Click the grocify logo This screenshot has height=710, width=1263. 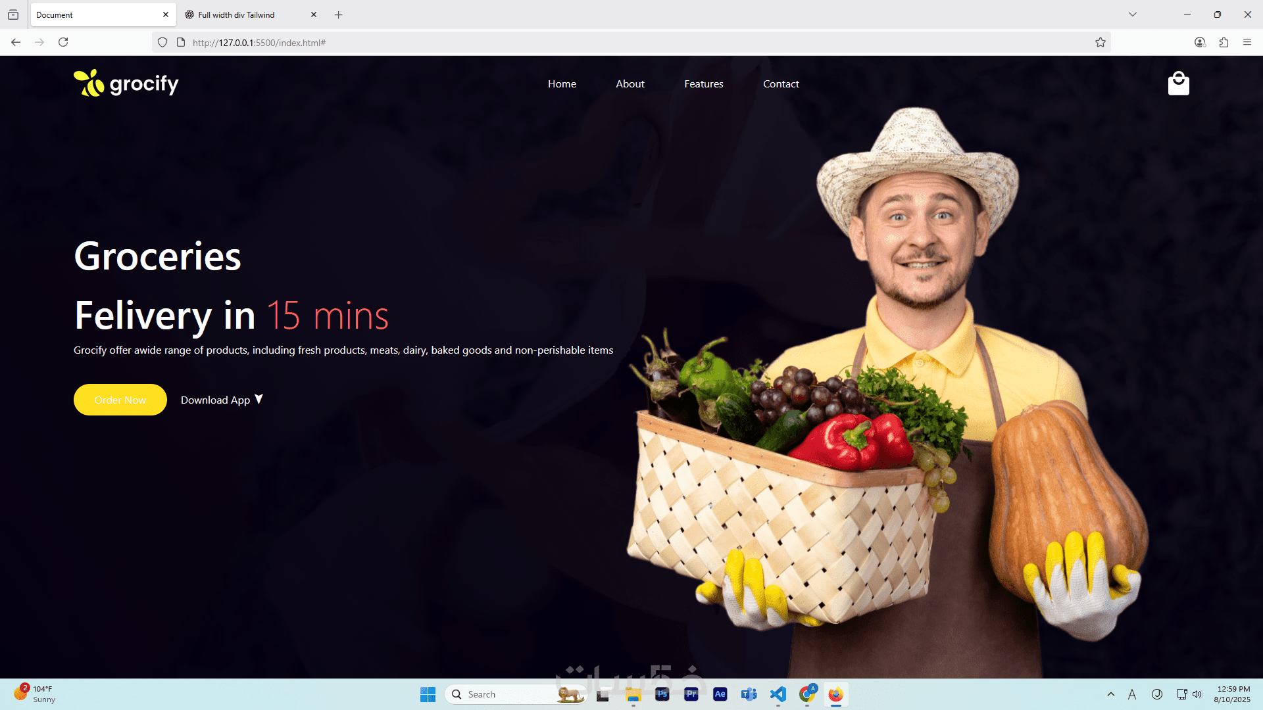point(126,83)
